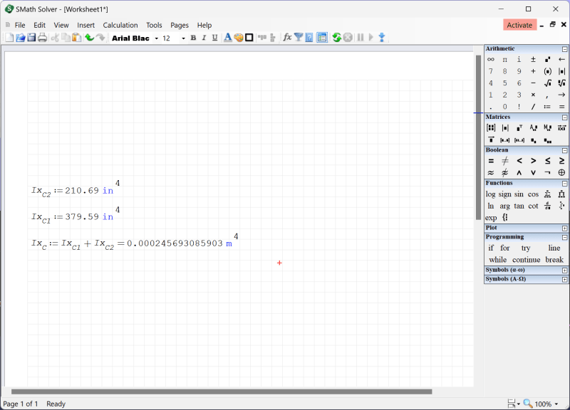Insert the log function
This screenshot has width=570, height=410.
point(490,194)
